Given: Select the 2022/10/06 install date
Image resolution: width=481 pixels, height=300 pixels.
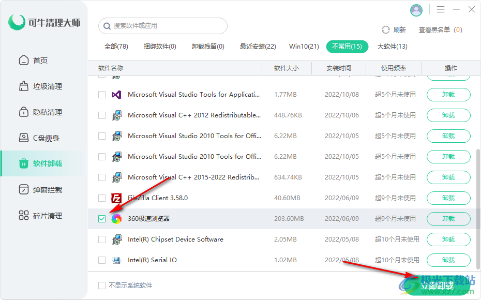Looking at the screenshot, I should point(342,115).
